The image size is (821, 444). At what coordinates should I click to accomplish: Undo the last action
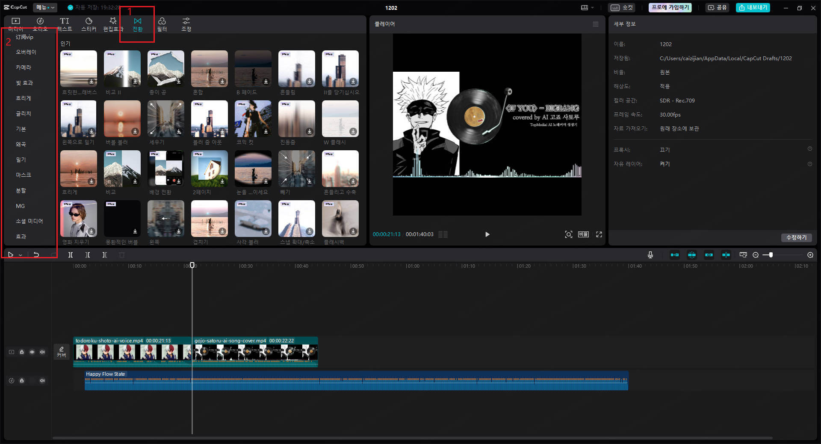click(x=36, y=255)
